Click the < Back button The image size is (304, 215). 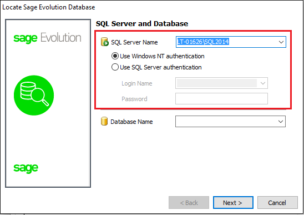[x=189, y=203]
